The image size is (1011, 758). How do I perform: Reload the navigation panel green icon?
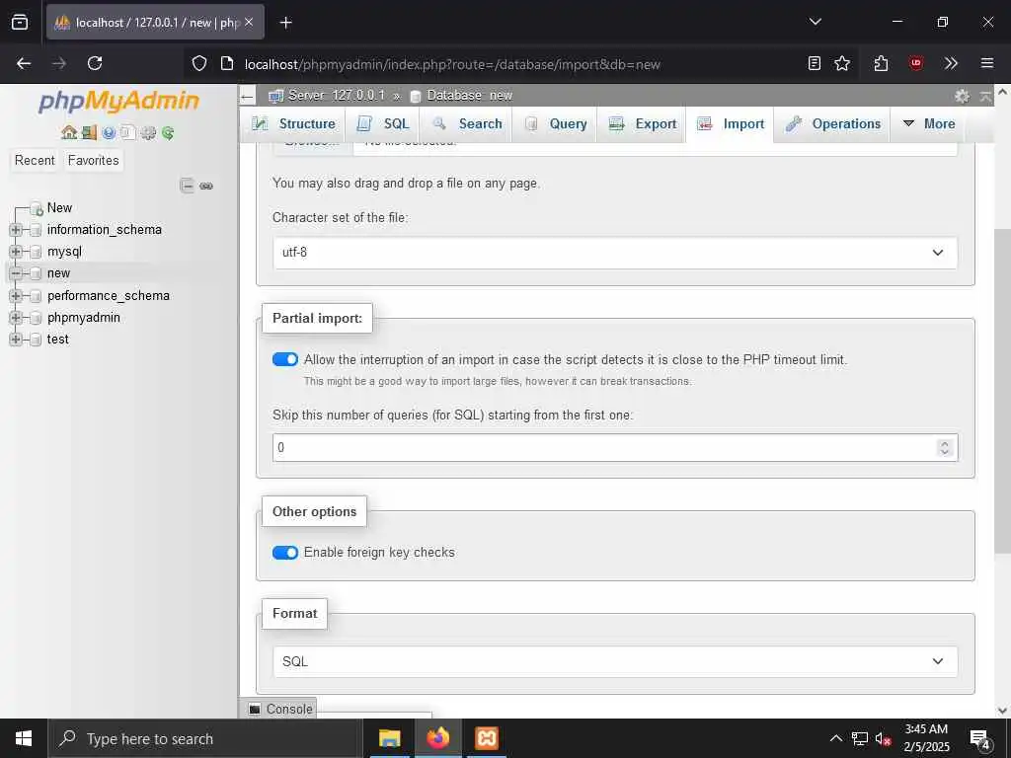168,133
